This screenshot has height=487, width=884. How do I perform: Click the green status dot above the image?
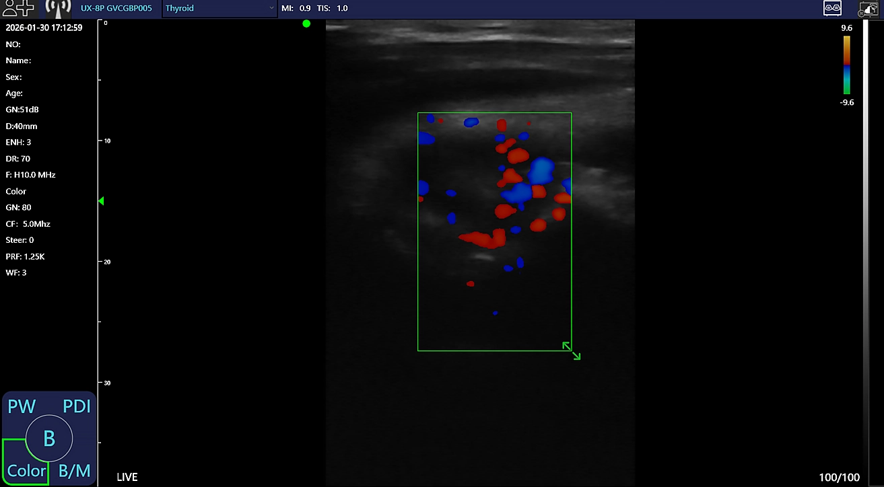(306, 24)
